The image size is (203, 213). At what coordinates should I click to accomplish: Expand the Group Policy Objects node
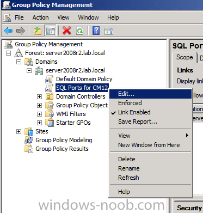click(39, 105)
